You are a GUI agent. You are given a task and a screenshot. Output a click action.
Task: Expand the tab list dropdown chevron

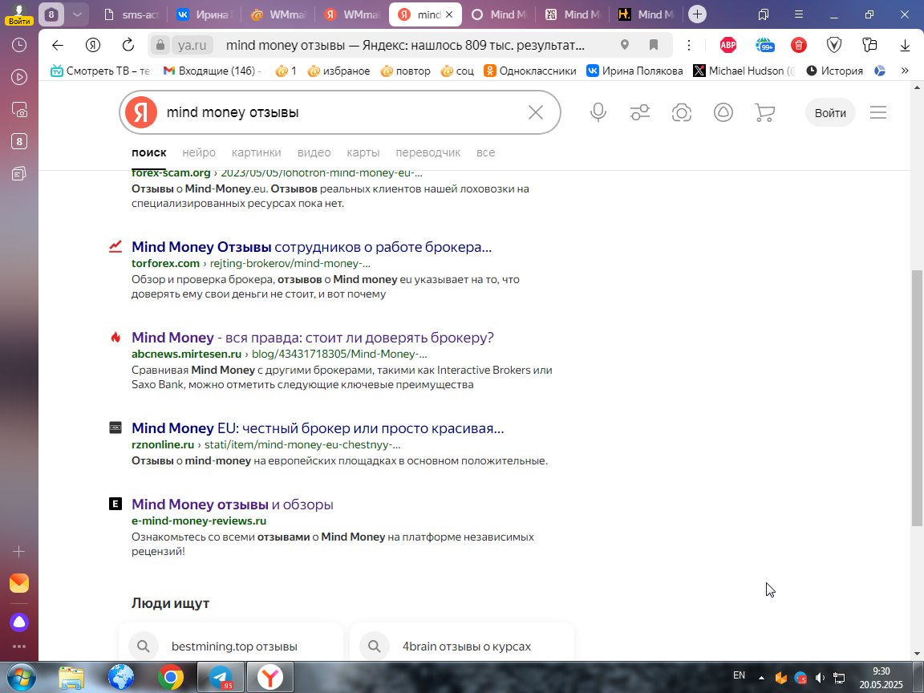(77, 14)
